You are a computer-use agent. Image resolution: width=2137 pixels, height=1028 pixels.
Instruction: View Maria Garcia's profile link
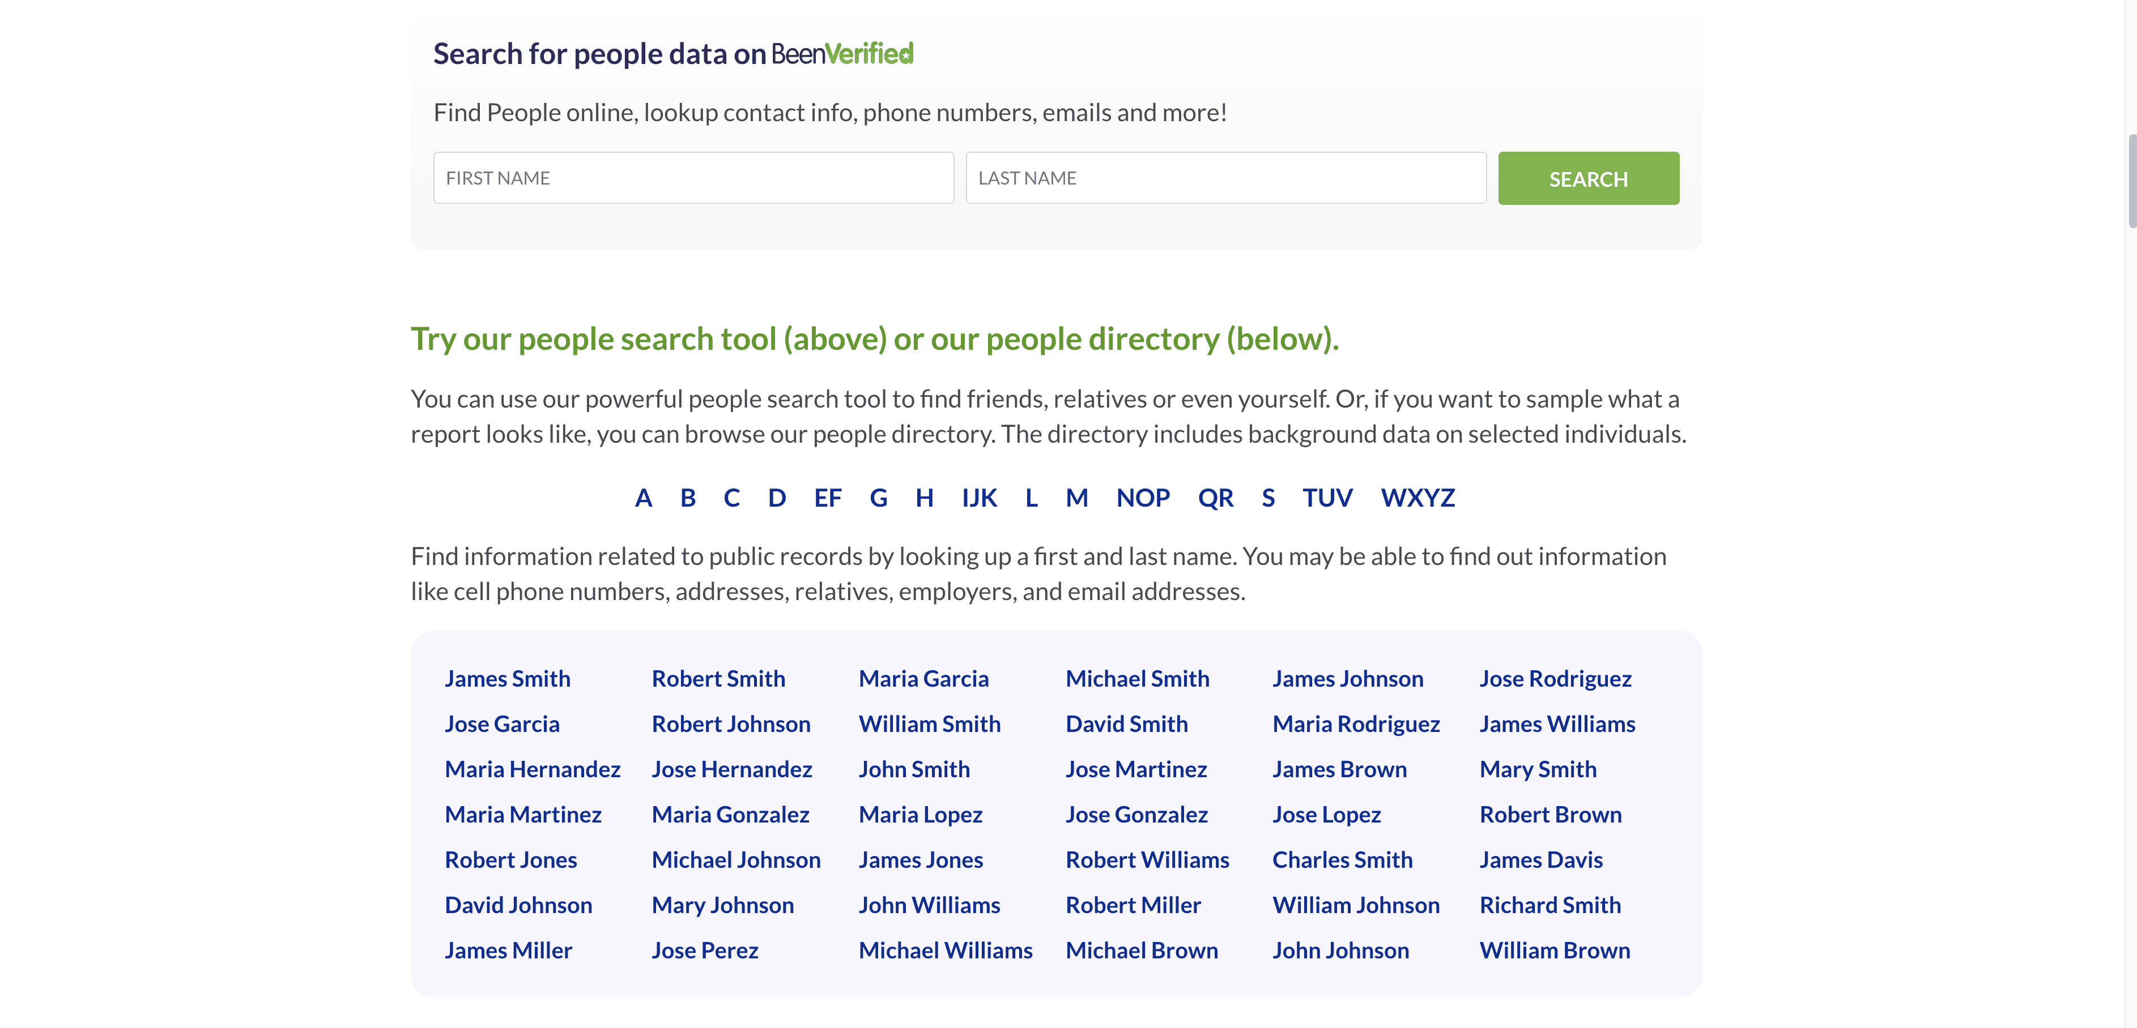[x=923, y=678]
